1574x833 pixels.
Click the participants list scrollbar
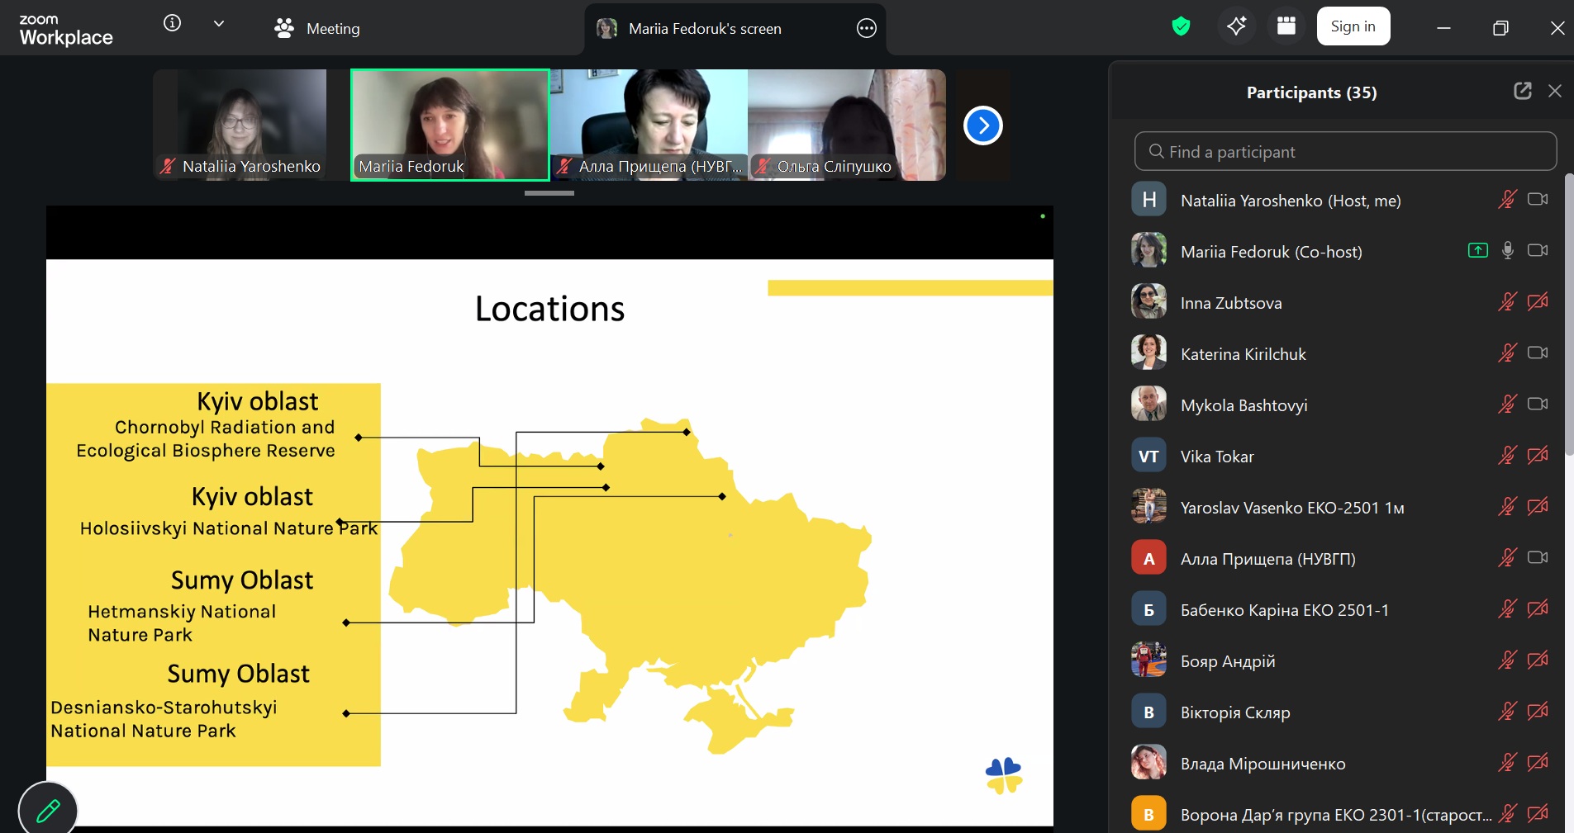1568,314
